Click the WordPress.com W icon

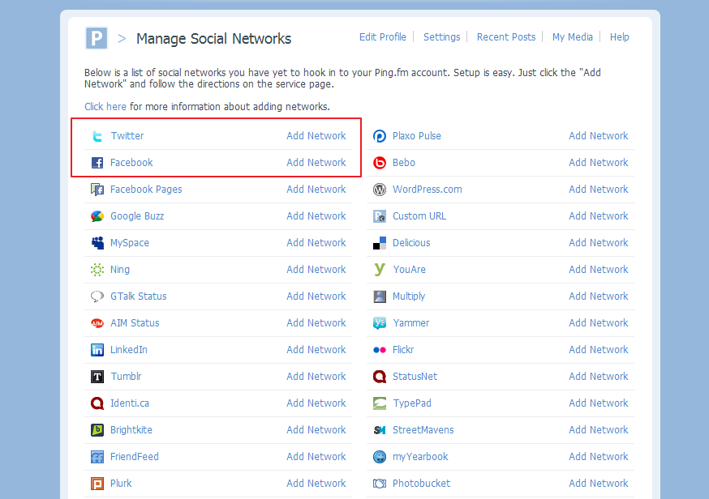click(x=380, y=190)
